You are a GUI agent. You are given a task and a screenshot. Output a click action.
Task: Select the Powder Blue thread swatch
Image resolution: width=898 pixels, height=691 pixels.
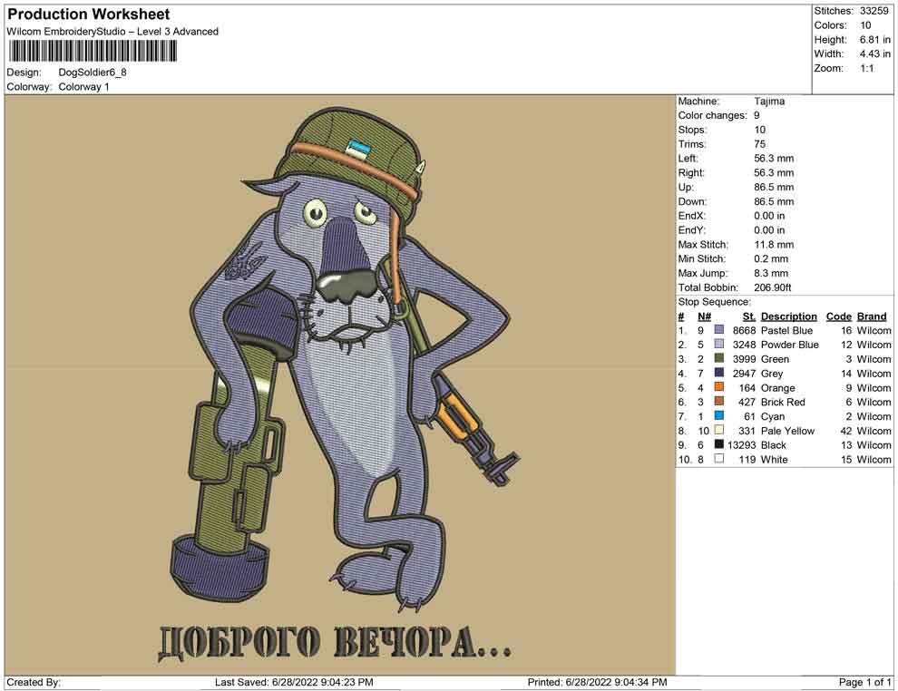pyautogui.click(x=719, y=345)
